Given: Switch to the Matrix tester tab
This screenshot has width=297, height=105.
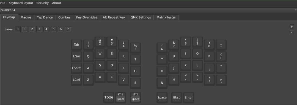Looking at the screenshot, I should pos(166,17).
